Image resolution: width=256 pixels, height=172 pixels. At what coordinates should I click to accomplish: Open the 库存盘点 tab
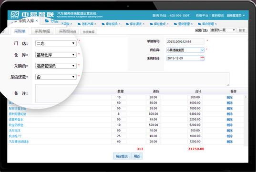[160, 24]
